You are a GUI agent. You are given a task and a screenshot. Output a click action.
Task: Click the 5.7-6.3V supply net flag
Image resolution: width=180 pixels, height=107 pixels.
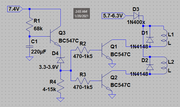114,16
